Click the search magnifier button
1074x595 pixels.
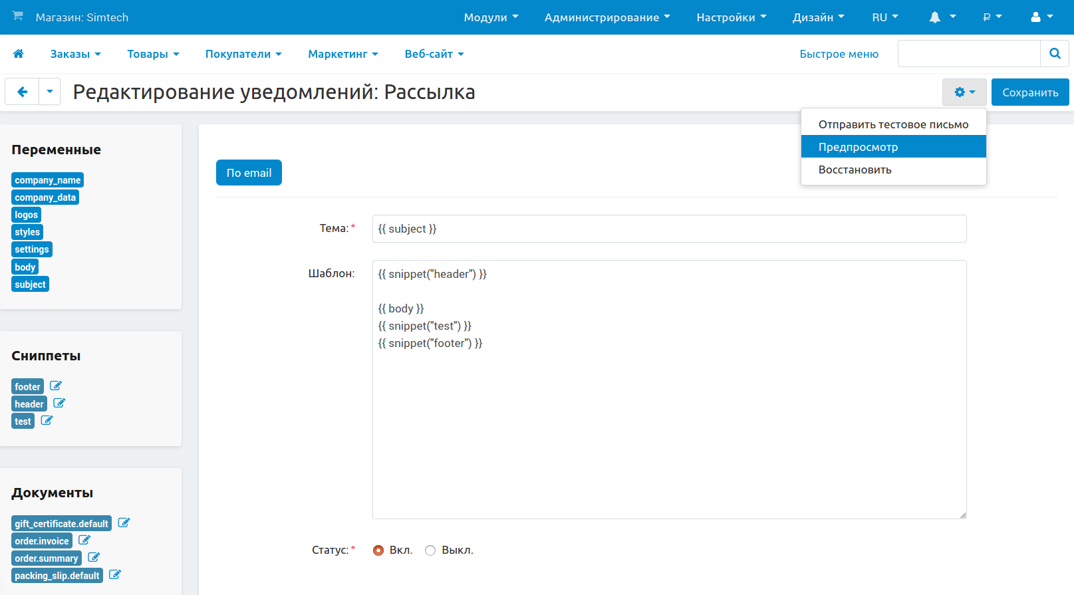pyautogui.click(x=1054, y=54)
